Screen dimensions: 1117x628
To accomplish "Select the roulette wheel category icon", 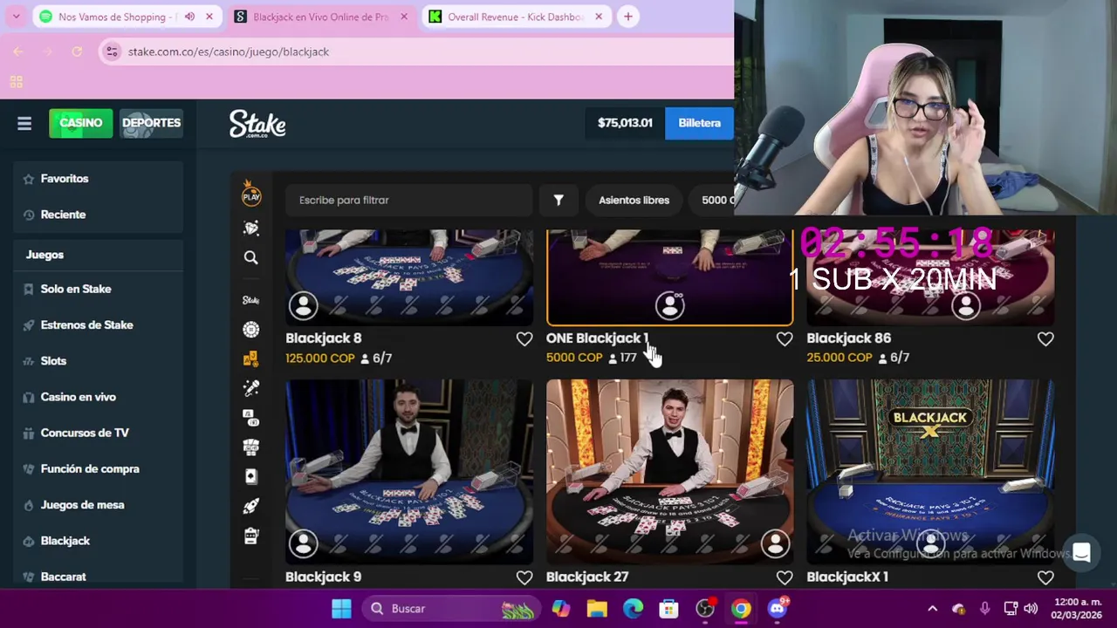I will 251,329.
